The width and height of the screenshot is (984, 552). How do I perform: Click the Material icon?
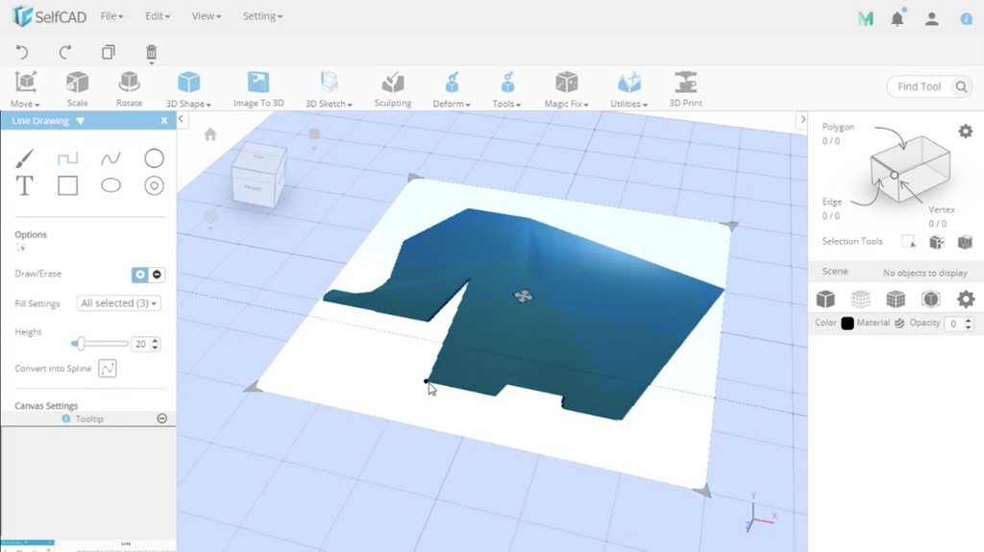[x=899, y=324]
